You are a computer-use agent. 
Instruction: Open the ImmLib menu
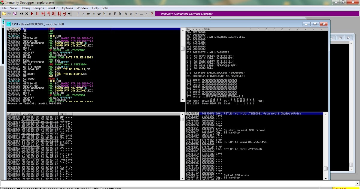coord(53,8)
